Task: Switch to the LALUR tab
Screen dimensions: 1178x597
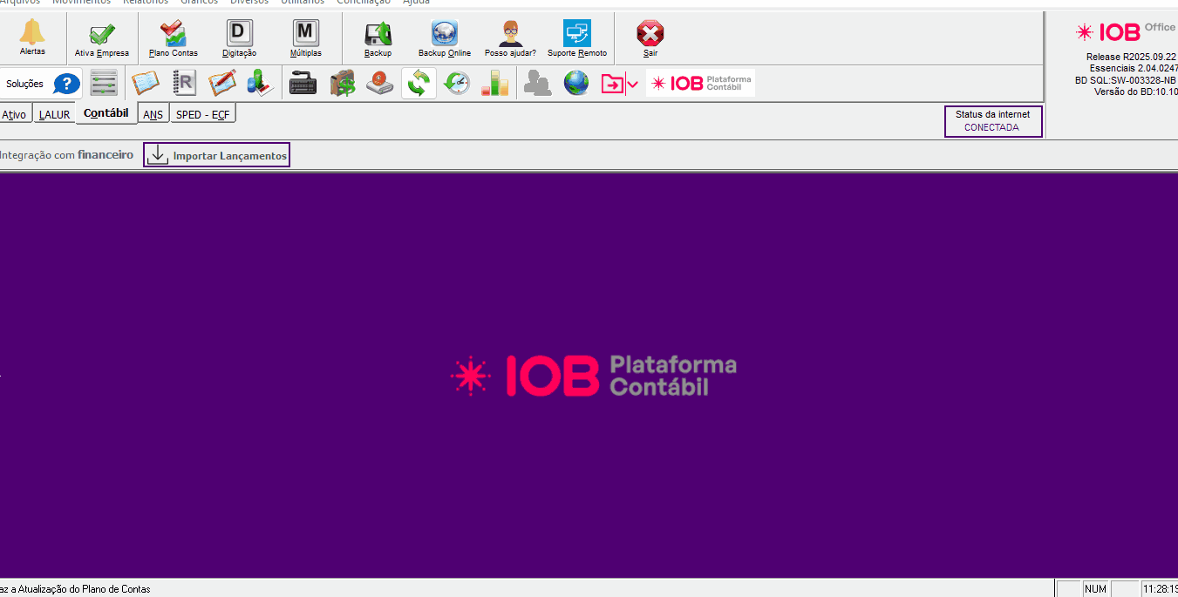Action: coord(54,114)
